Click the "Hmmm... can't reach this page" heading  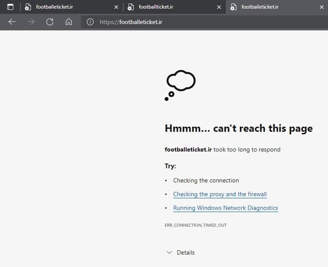239,128
